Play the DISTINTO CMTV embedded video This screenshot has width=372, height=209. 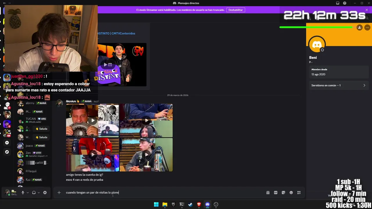coord(105,65)
